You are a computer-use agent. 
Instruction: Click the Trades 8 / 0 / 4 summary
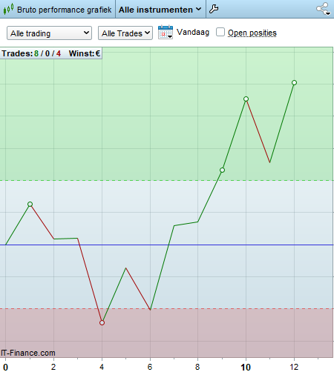31,53
